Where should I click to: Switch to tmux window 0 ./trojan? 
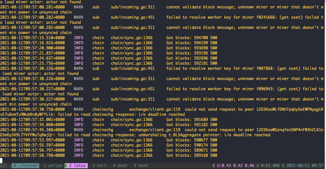click(x=25, y=165)
